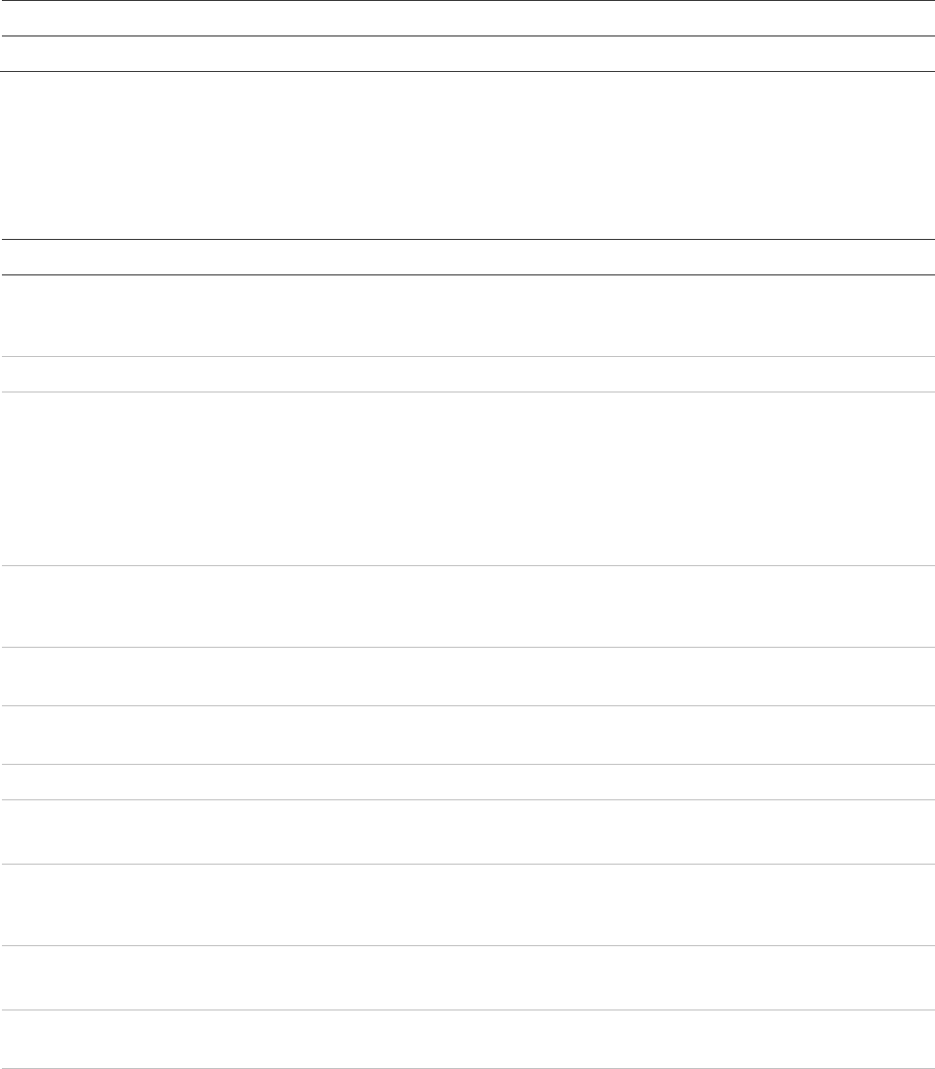Select the empty row just below tallest grey row

467,606
